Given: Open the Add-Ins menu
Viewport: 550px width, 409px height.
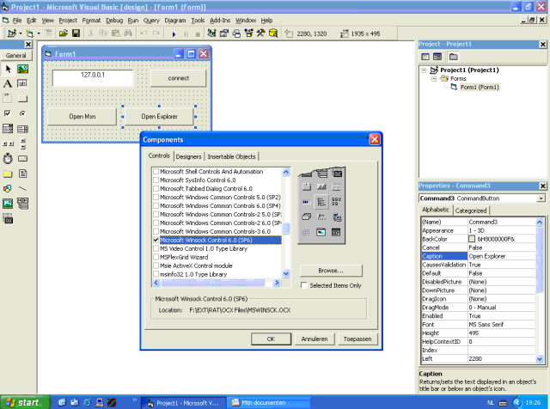Looking at the screenshot, I should pos(220,21).
